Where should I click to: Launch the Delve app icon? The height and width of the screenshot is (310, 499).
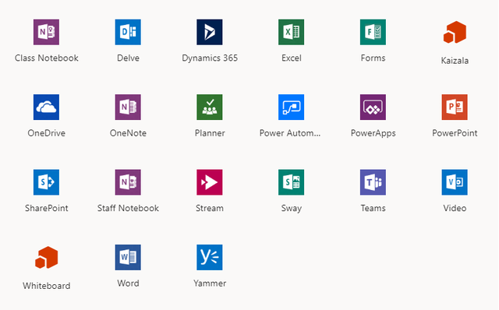pyautogui.click(x=128, y=32)
